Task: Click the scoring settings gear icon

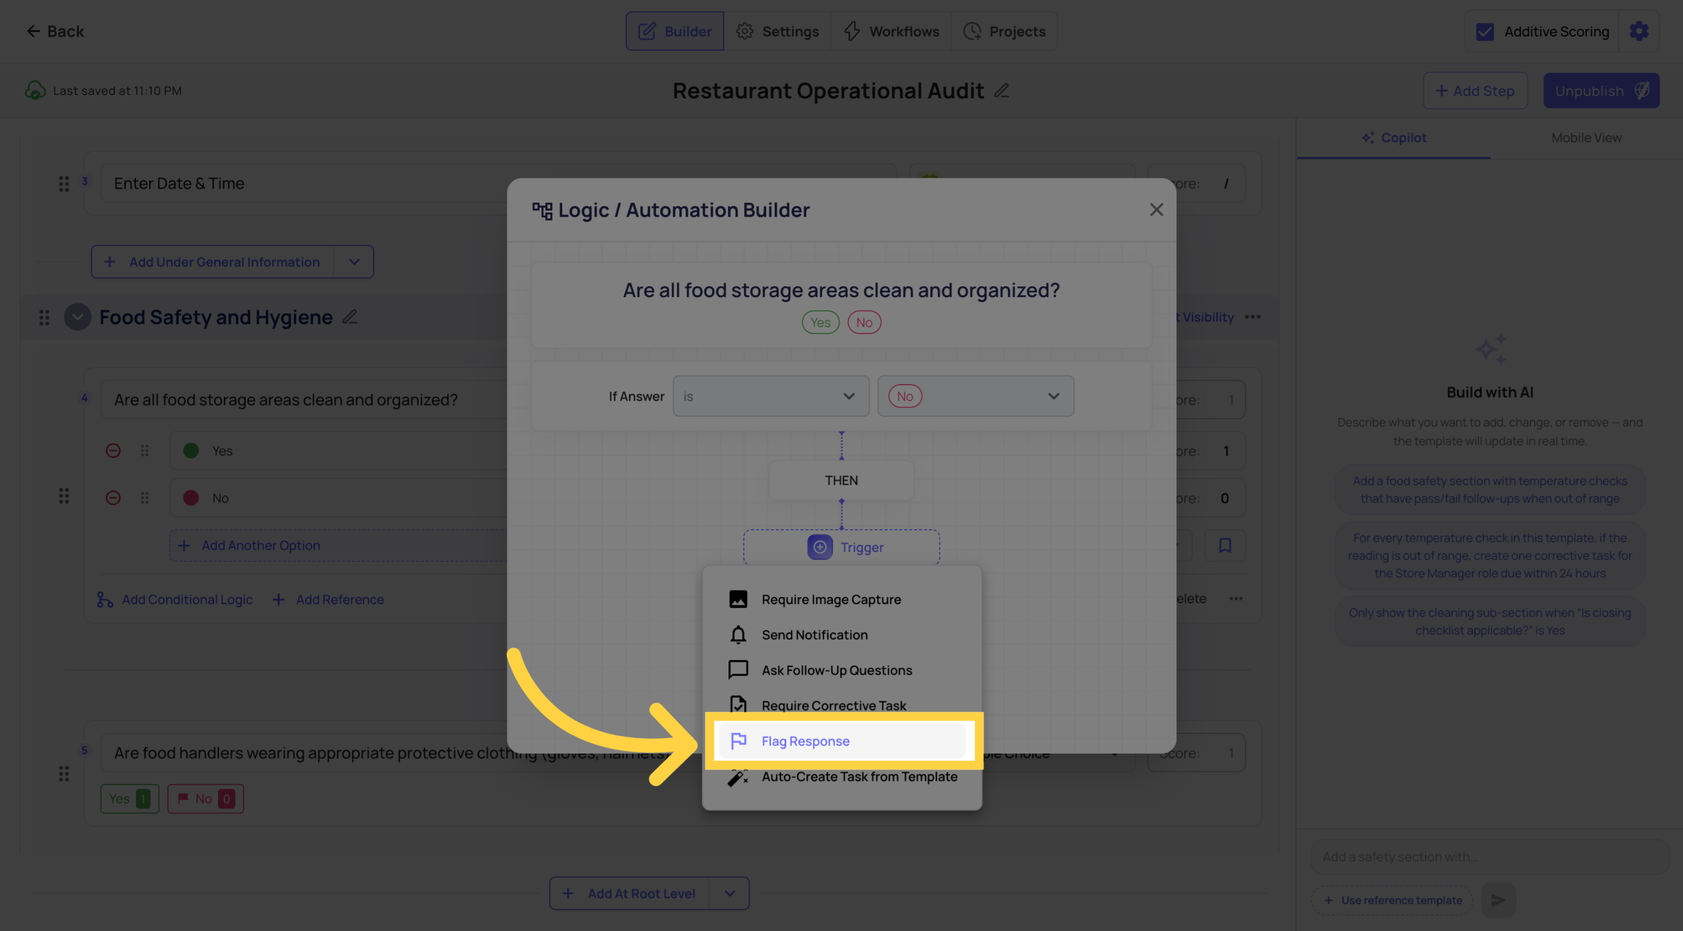Action: 1638,32
